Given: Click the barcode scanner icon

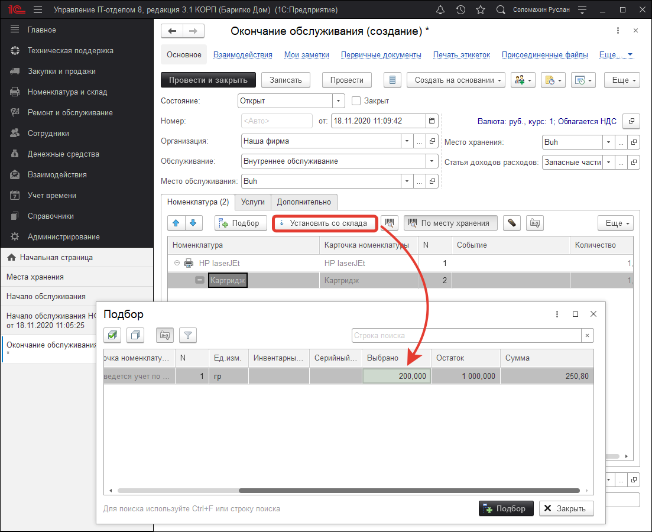Looking at the screenshot, I should (389, 223).
